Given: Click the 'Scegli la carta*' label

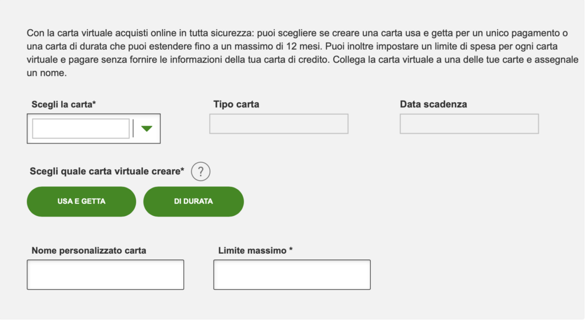Looking at the screenshot, I should tap(62, 105).
